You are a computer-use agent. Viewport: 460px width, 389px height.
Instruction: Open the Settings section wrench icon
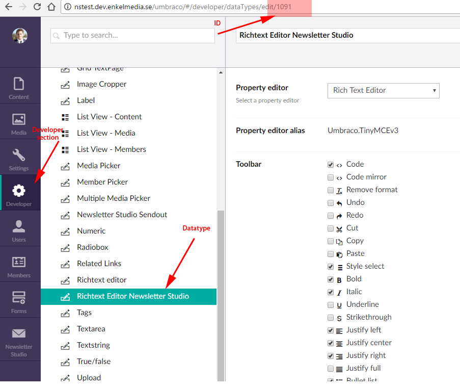19,155
